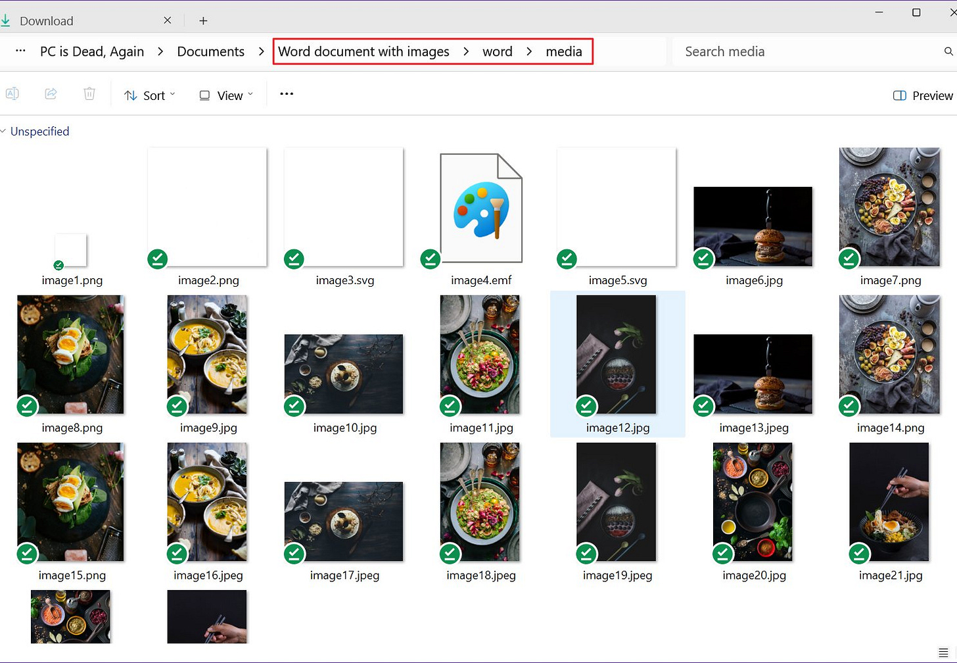Navigate to Word document with images breadcrumb
This screenshot has width=957, height=663.
tap(363, 51)
